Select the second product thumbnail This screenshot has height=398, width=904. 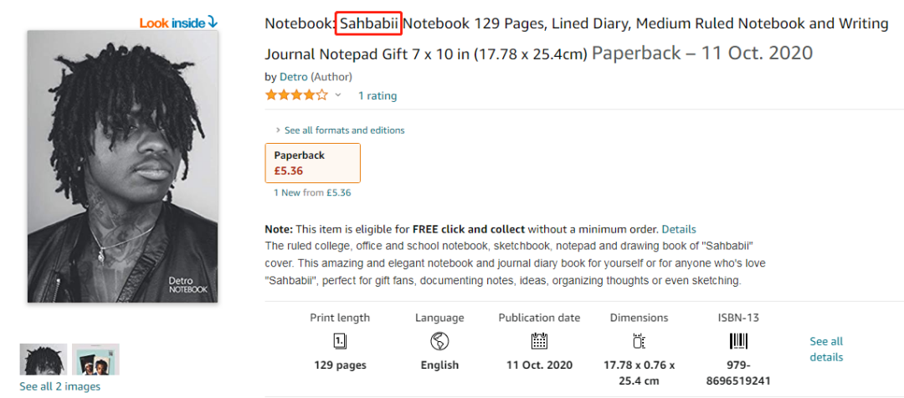coord(95,359)
